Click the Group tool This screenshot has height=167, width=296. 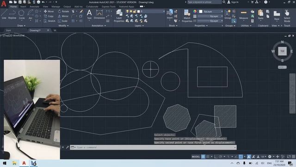228,14
